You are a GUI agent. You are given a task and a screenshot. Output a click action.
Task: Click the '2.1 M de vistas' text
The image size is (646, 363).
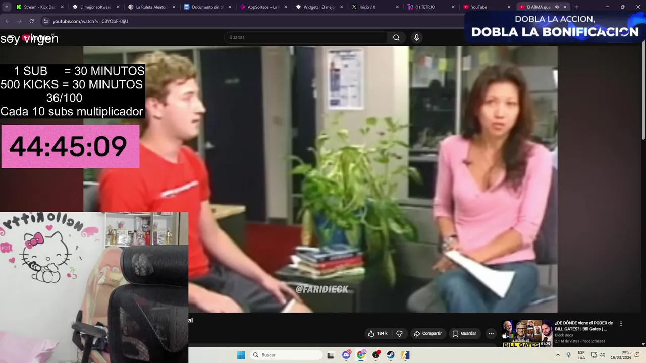tap(567, 341)
